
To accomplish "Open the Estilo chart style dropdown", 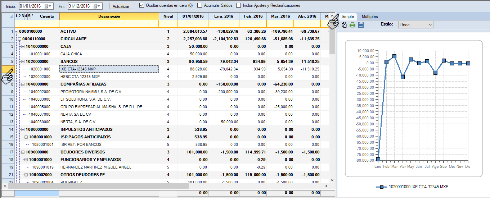I will [415, 24].
